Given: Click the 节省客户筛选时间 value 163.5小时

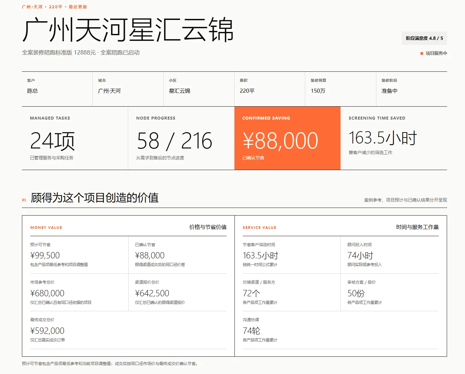Looking at the screenshot, I should tap(260, 255).
